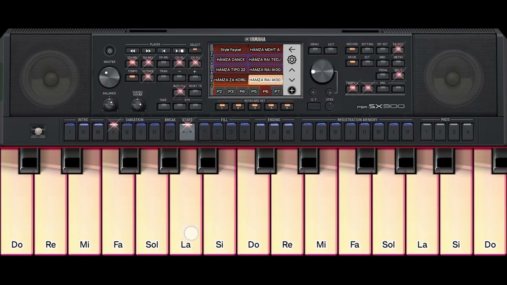
Task: Click the large data dial knob
Action: (322, 72)
